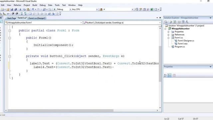
Task: Click Properties icon in Solution Explorer toolbar
Action: click(x=166, y=22)
